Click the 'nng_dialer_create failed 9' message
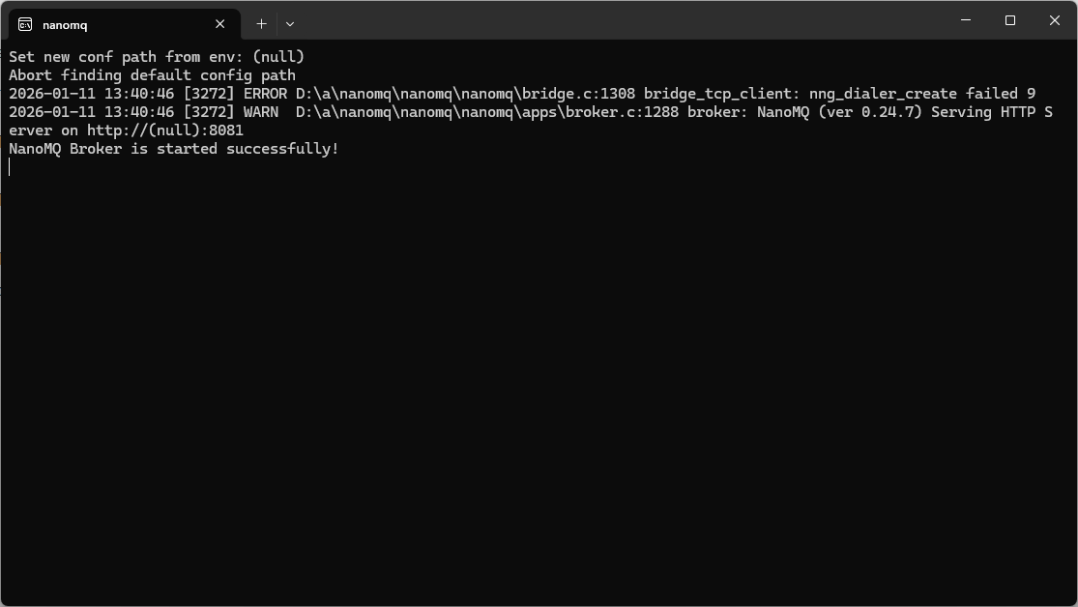The height and width of the screenshot is (607, 1078). coord(921,94)
